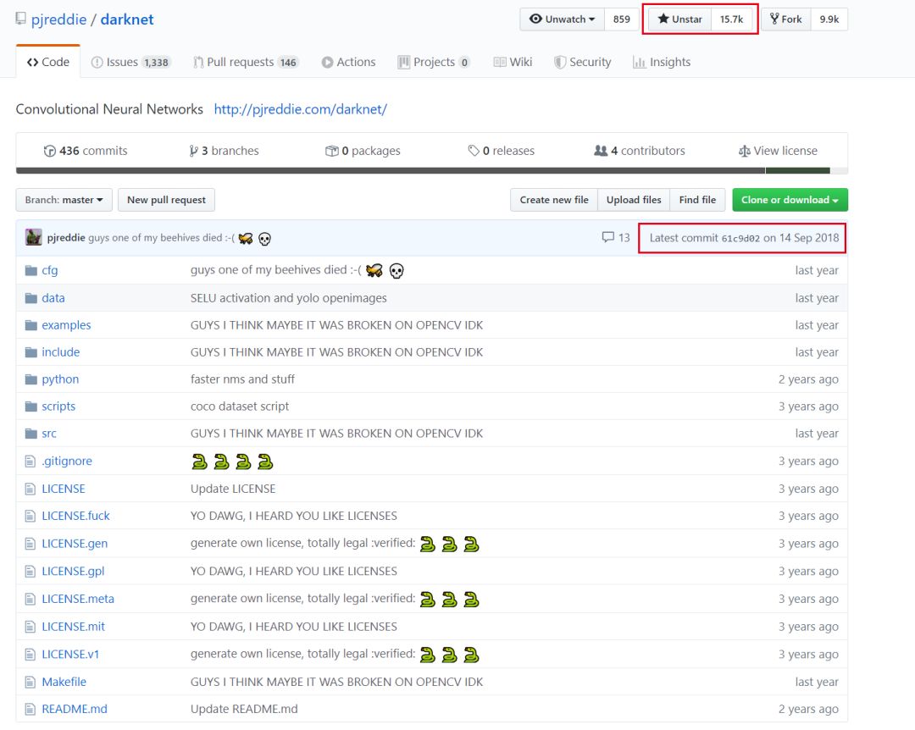Open the Unwatch dropdown

click(x=562, y=19)
